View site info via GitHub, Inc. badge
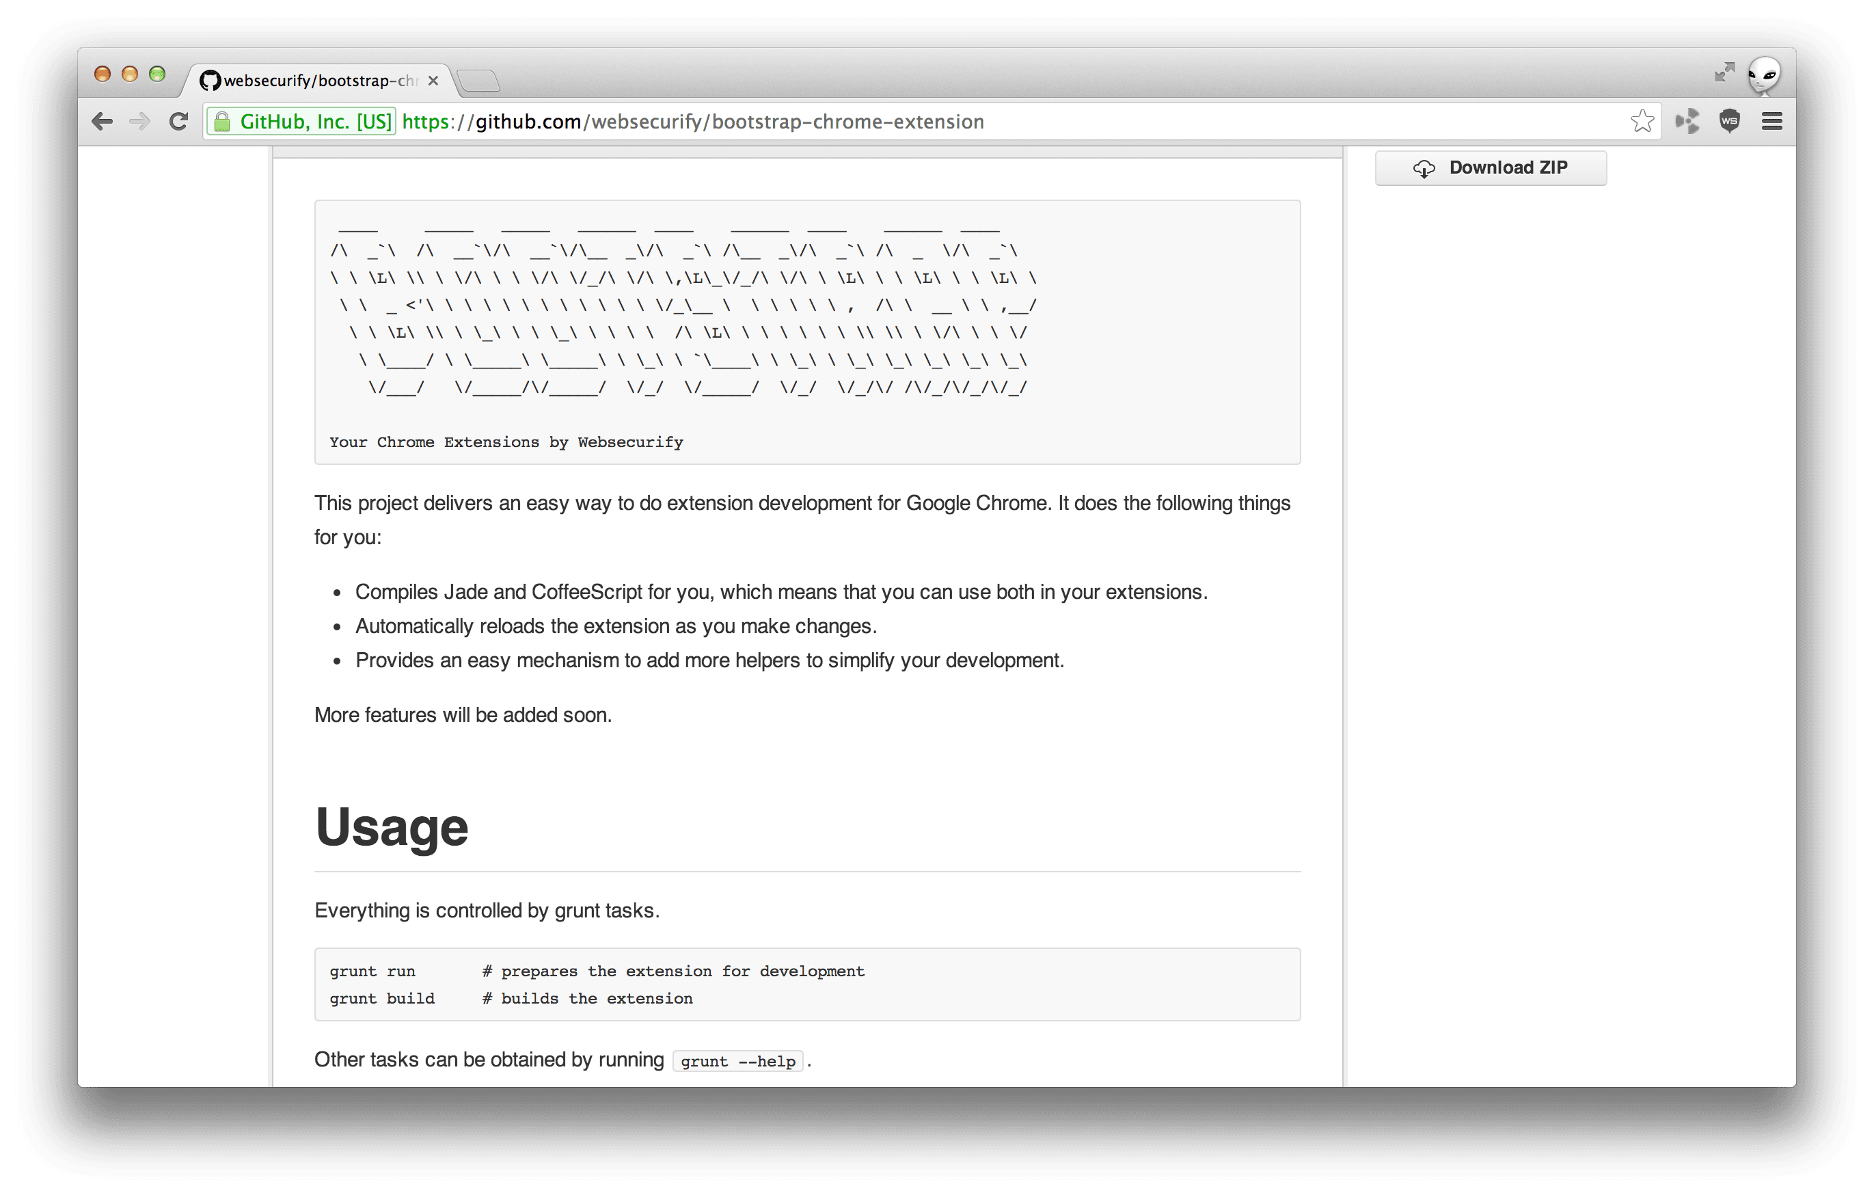 click(x=302, y=122)
